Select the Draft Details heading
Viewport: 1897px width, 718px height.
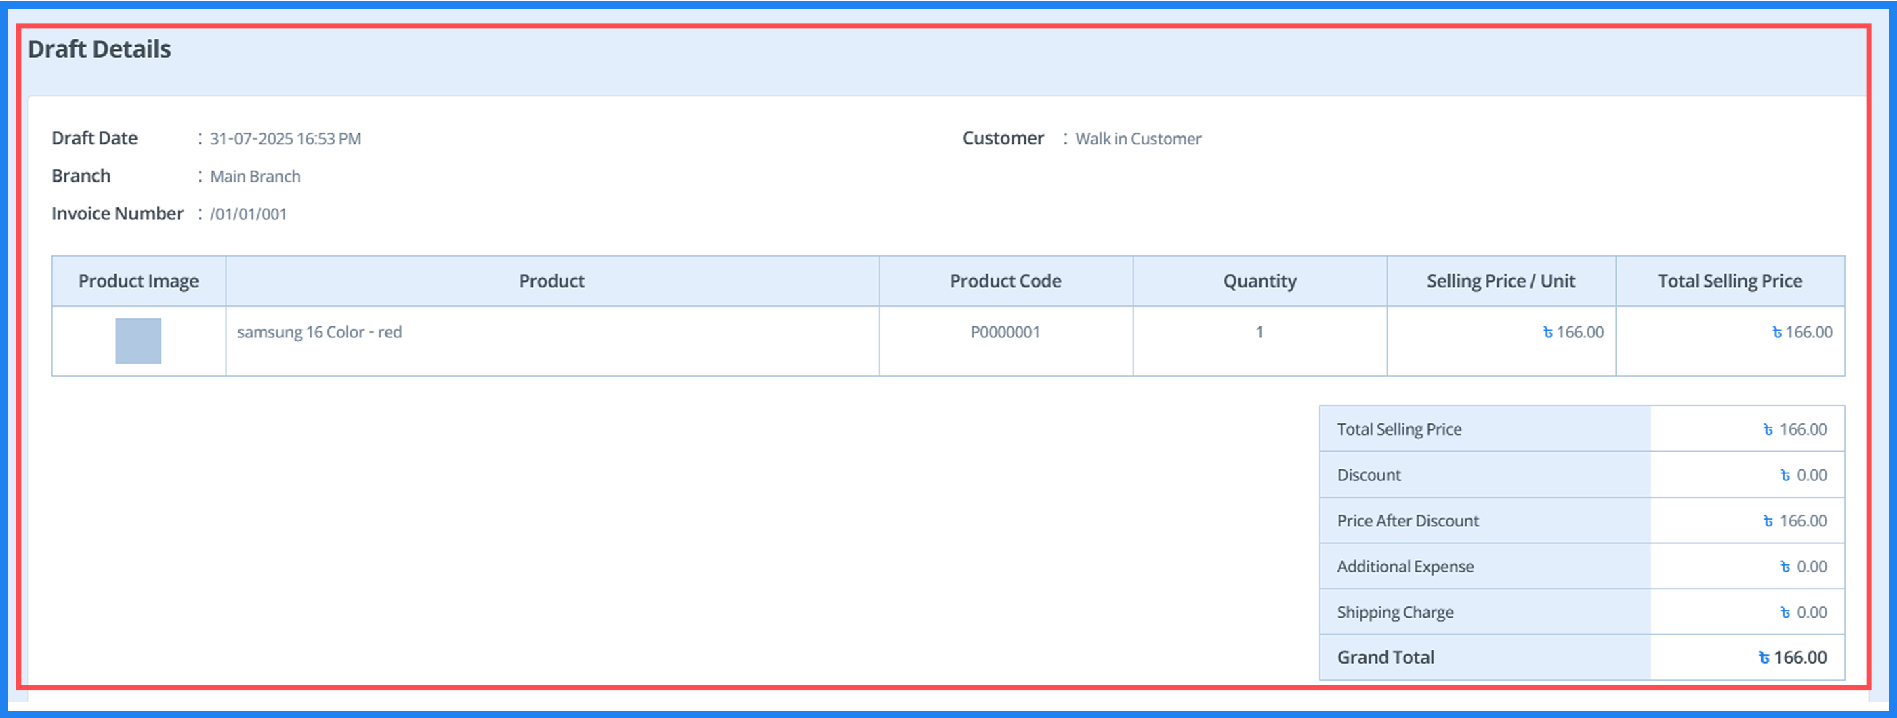pos(99,49)
